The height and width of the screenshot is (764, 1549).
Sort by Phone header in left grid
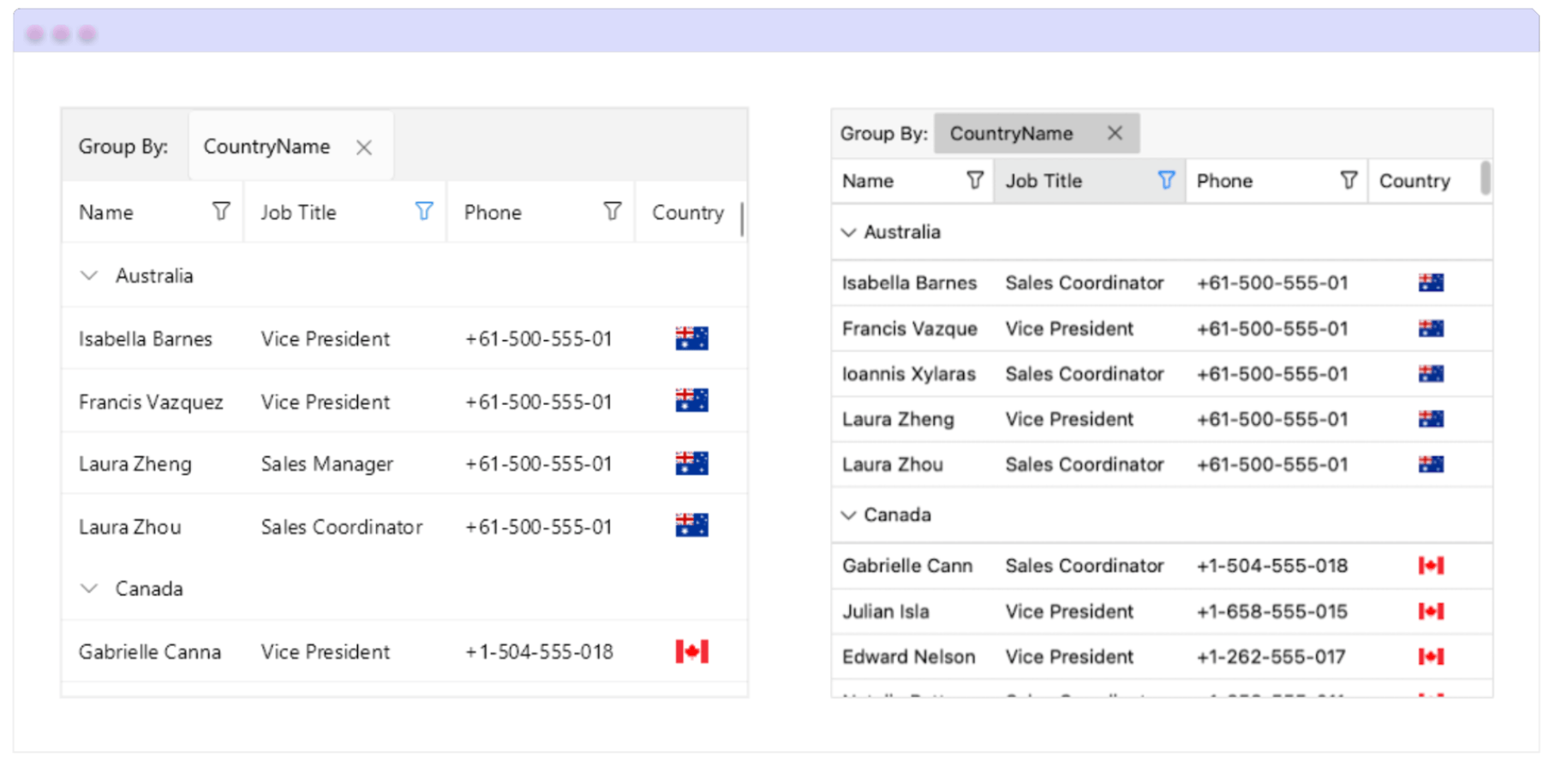(493, 212)
